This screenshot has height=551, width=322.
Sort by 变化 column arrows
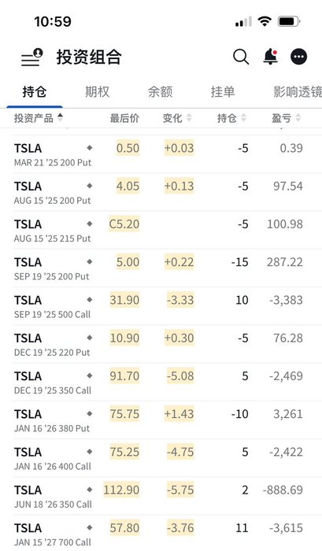coord(189,118)
